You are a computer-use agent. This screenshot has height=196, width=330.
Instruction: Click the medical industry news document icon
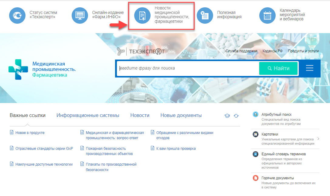142,15
